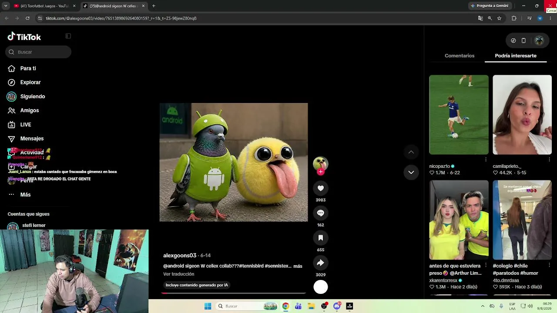Open options for the xkarentorresx video
Image resolution: width=557 pixels, height=313 pixels.
486,265
